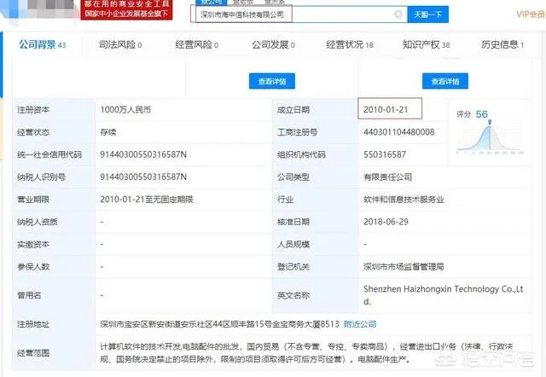Select the organization code 550316587
546x377 pixels.
[x=385, y=154]
